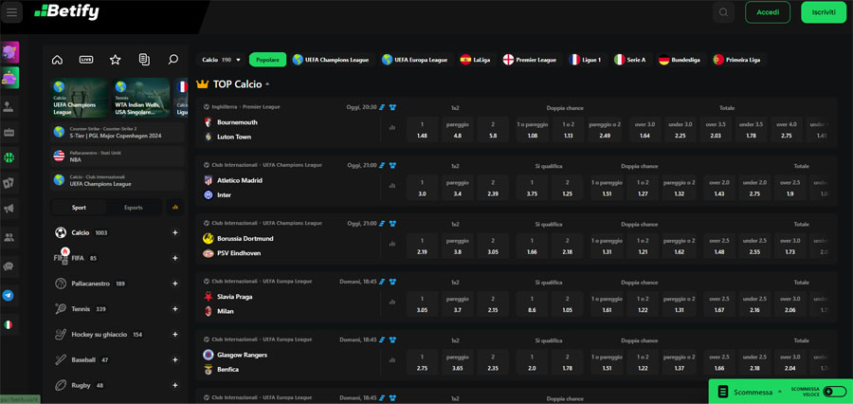Click the orange statistics icon beside Esports tab
Screen dimensions: 853x404
tap(174, 208)
